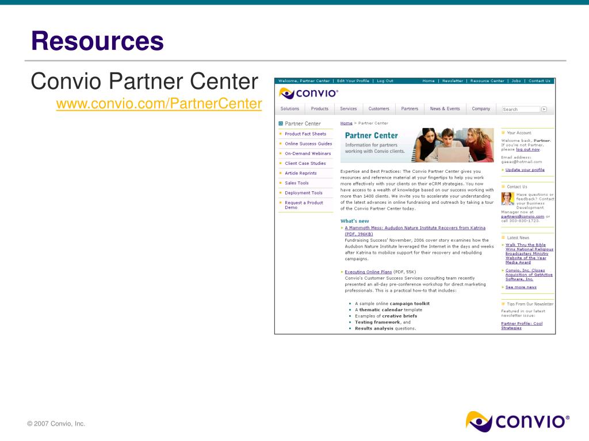This screenshot has height=441, width=589.
Task: Open Newsletter in the top-right menu
Action: [x=453, y=80]
